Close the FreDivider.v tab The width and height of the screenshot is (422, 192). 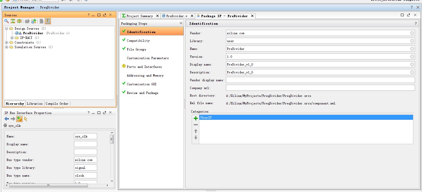191,16
